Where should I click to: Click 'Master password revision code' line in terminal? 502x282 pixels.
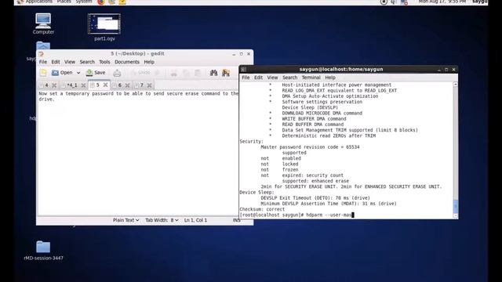point(310,147)
